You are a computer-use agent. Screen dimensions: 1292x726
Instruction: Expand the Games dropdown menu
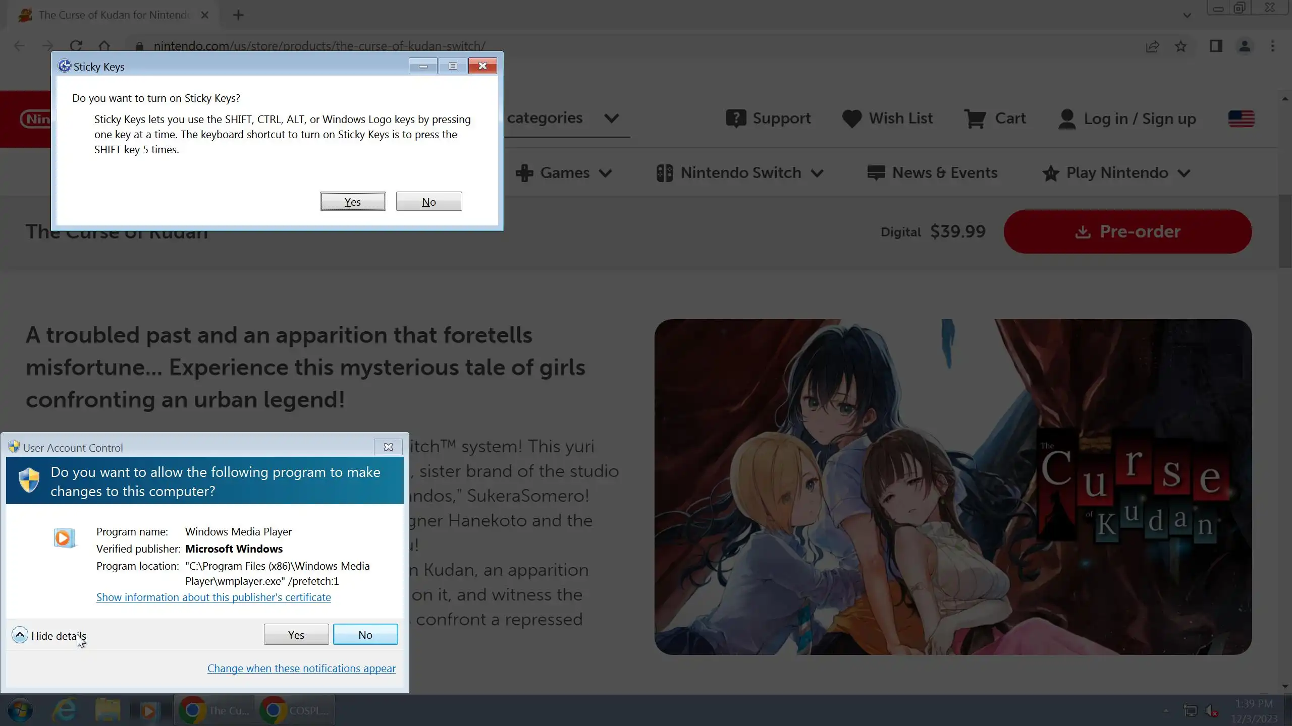[x=564, y=173]
